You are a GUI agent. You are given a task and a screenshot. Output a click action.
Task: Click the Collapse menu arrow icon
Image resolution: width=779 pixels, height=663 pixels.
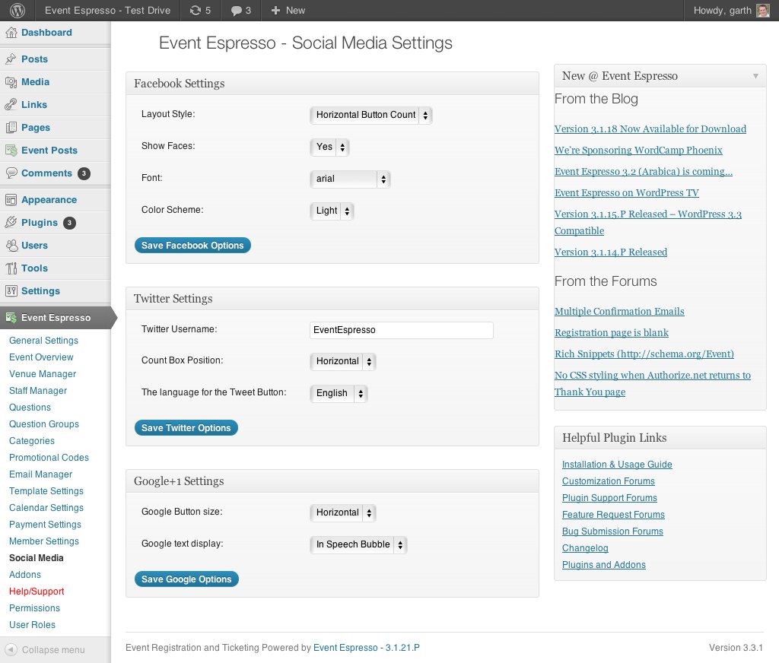click(11, 649)
